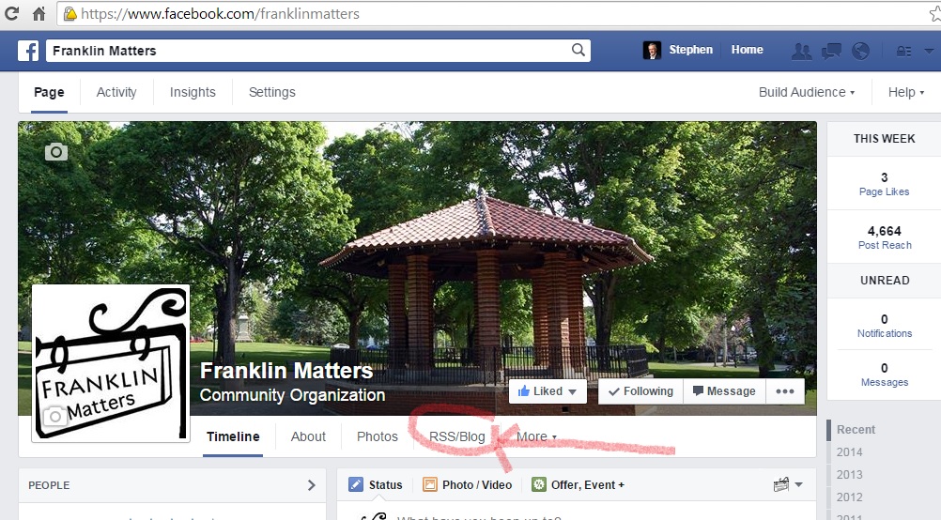Expand the More tab menu
Viewport: 941px width, 520px height.
point(536,436)
